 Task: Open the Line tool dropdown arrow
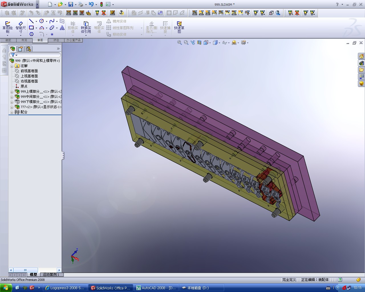click(36, 21)
